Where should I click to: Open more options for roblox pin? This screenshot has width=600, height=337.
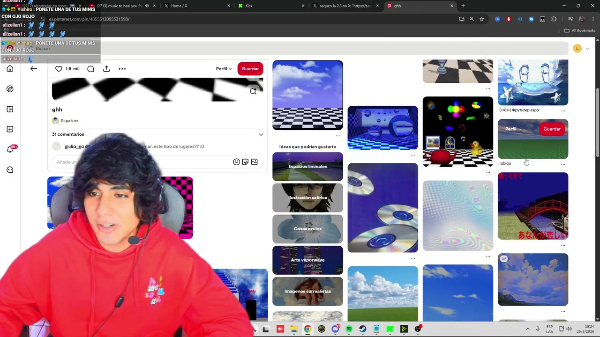563,164
